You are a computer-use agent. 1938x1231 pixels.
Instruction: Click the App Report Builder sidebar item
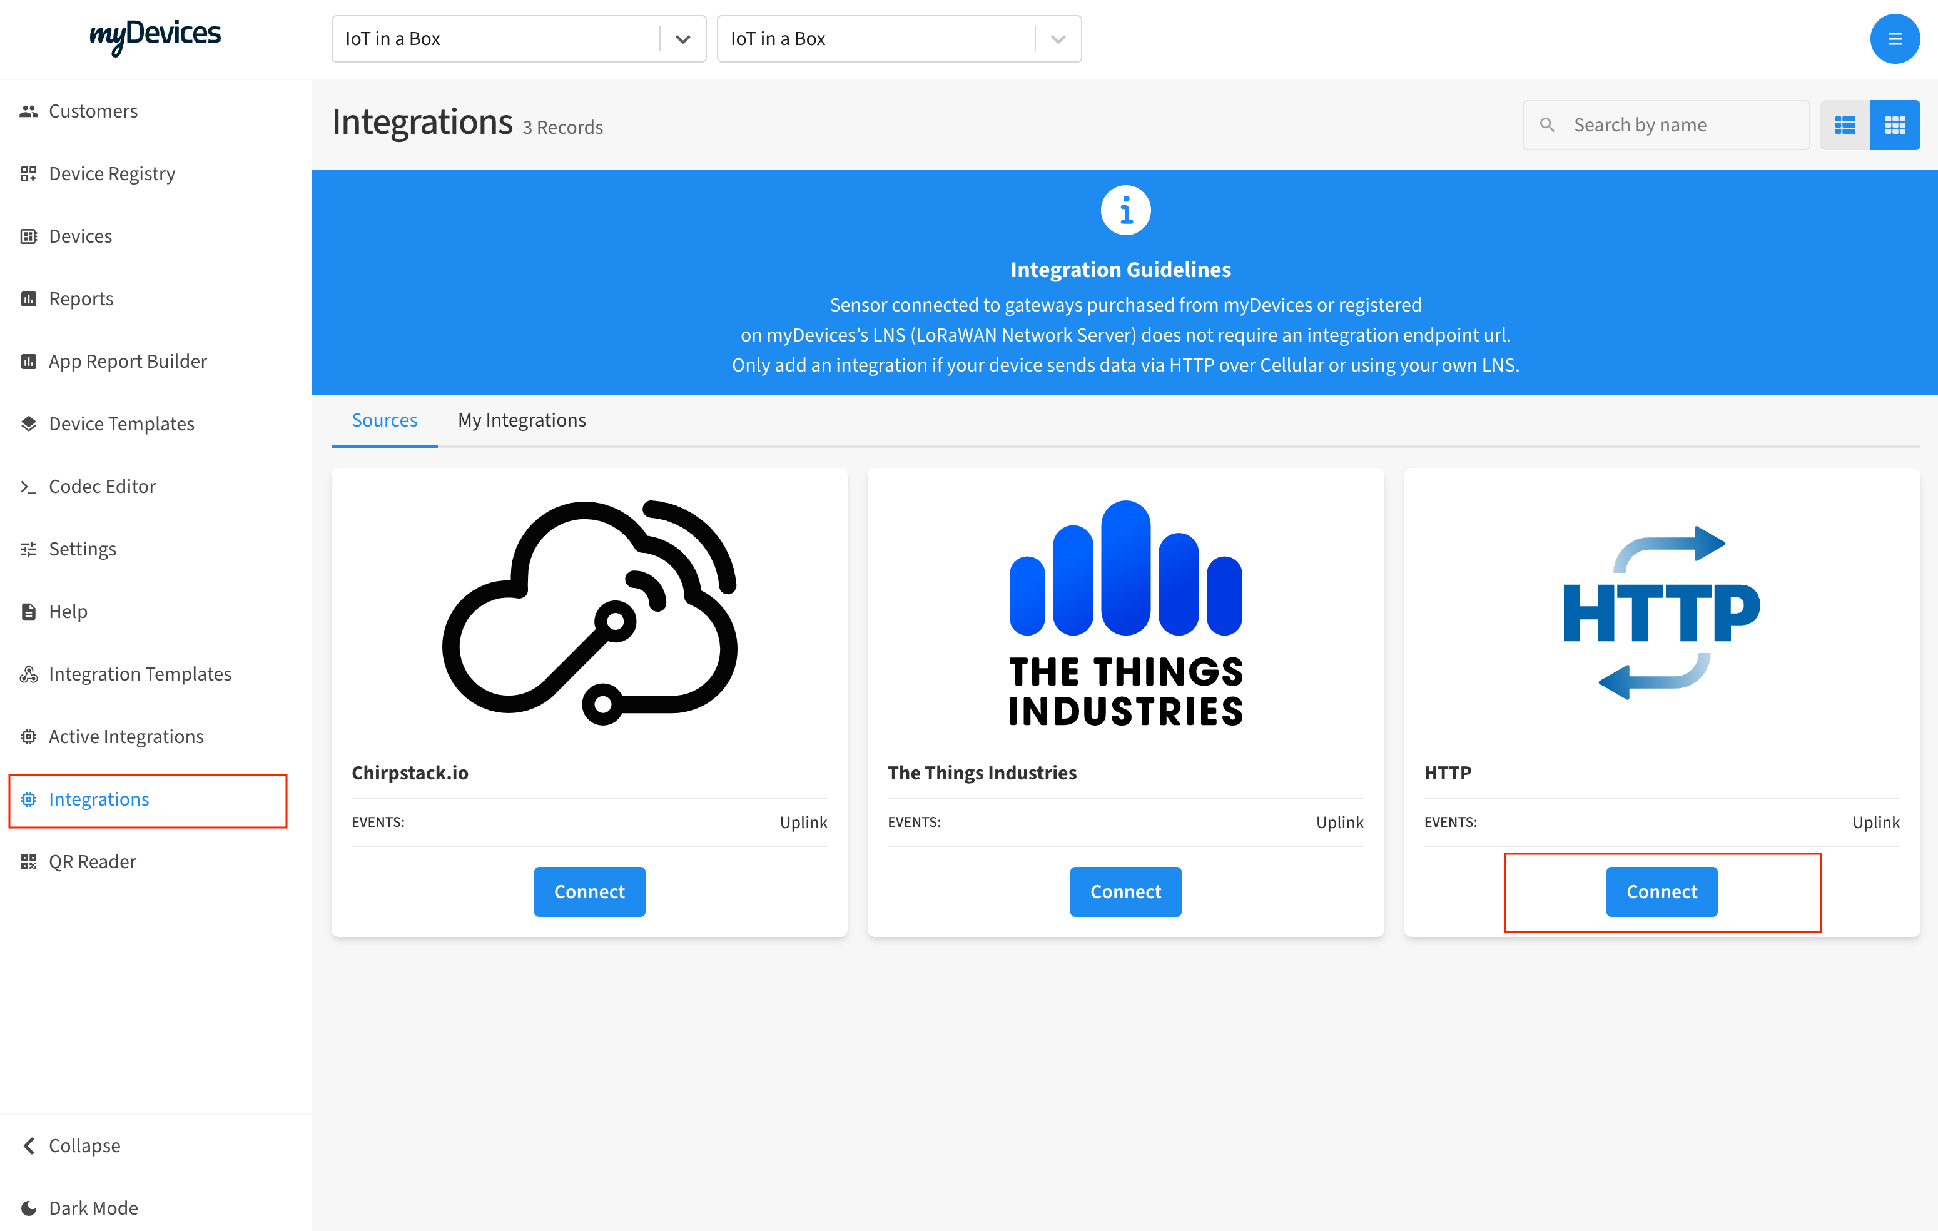click(x=128, y=360)
